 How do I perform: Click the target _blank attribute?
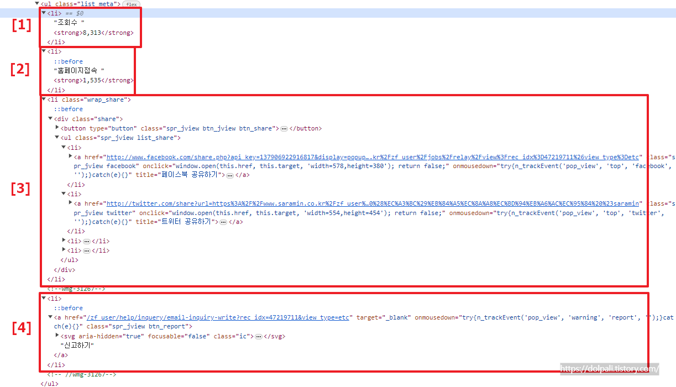tap(384, 317)
